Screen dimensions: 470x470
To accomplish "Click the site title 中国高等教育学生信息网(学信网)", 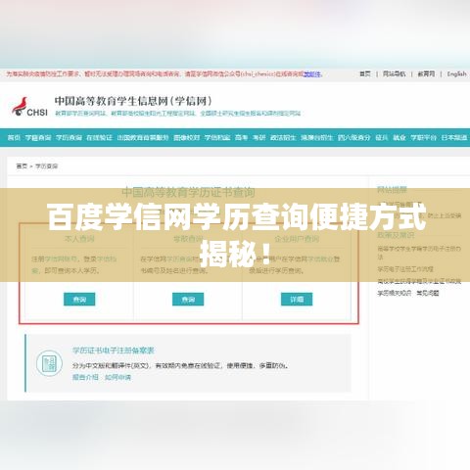I will tap(133, 101).
